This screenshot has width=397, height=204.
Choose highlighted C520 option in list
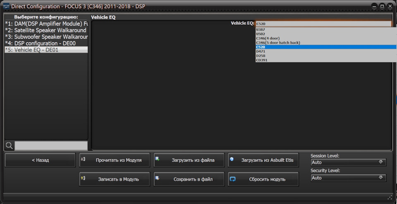click(x=326, y=47)
